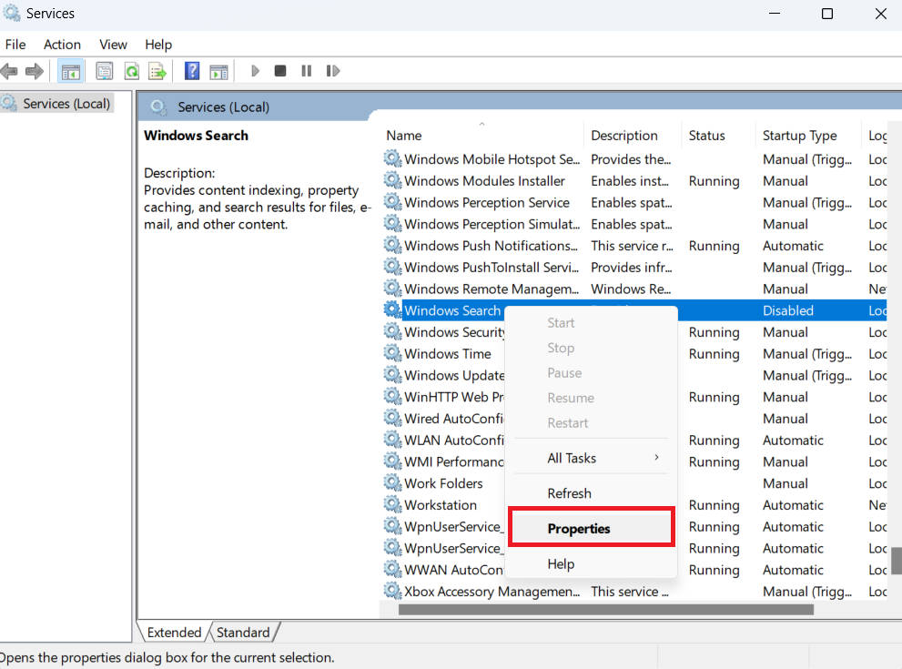Click the Refresh toolbar icon
Screen dimensions: 902x669
[x=132, y=71]
